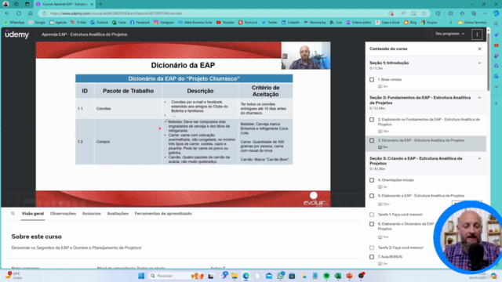Open Tarefa 1: Faça você mesmo!
This screenshot has height=282, width=502.
pyautogui.click(x=400, y=215)
